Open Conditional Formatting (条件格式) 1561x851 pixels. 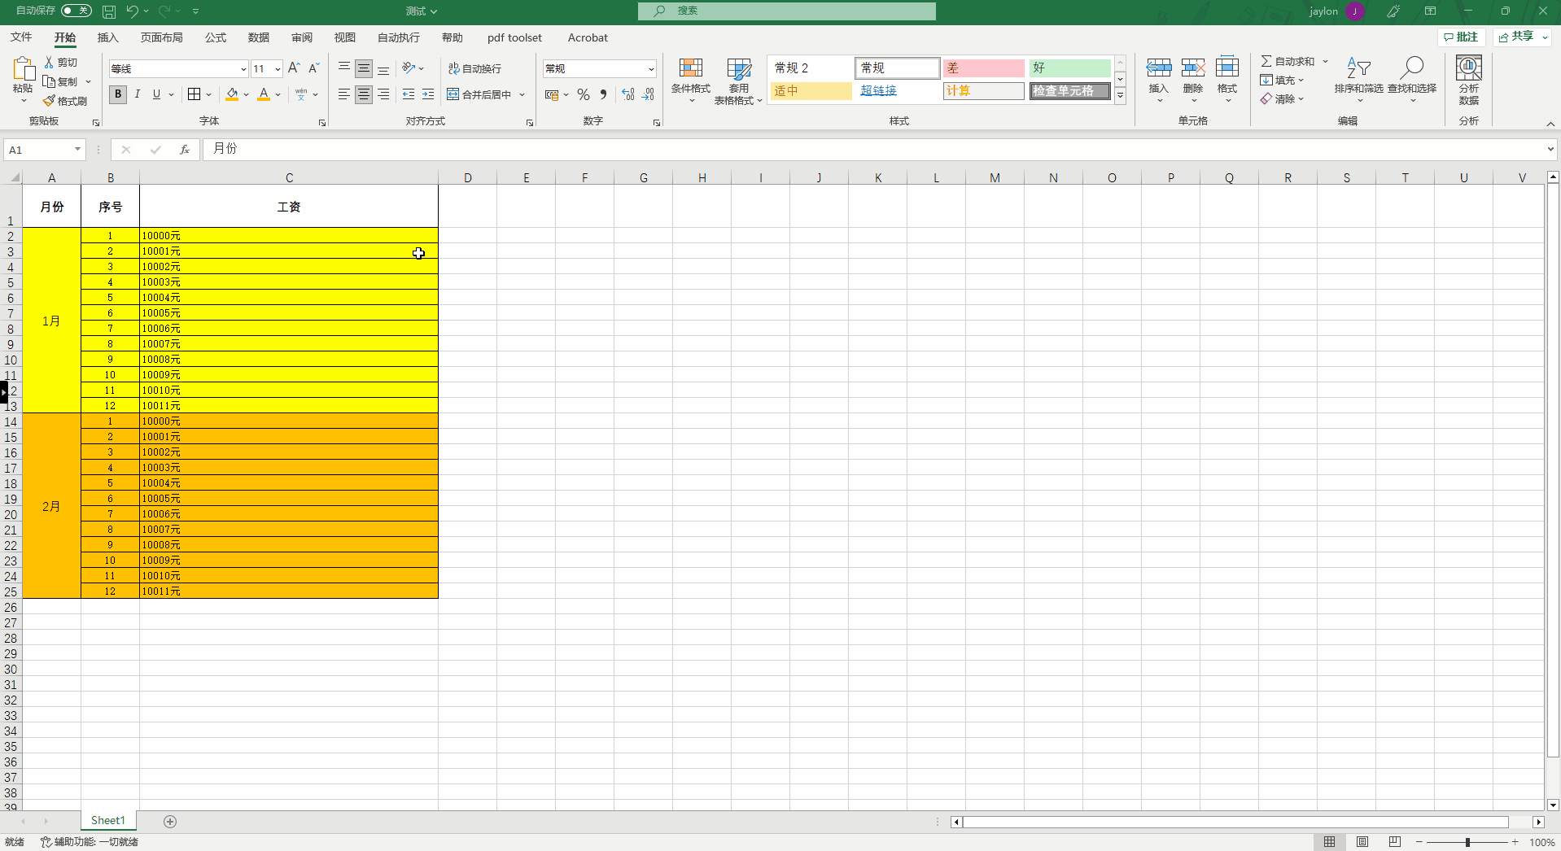pos(691,81)
